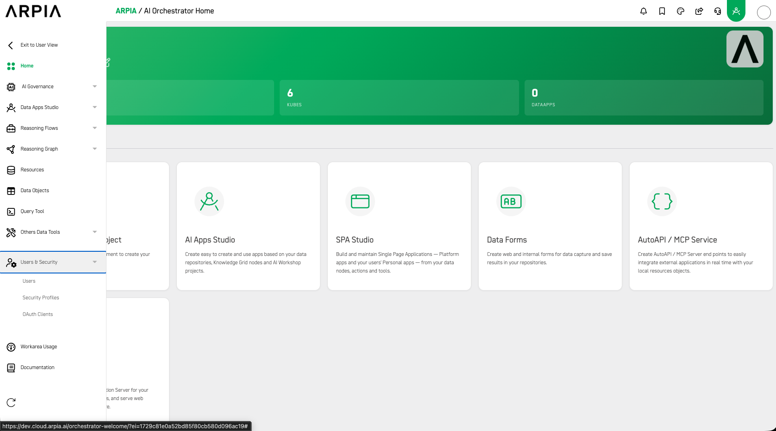
Task: Click the green Data Apps Studio header icon
Action: click(736, 11)
